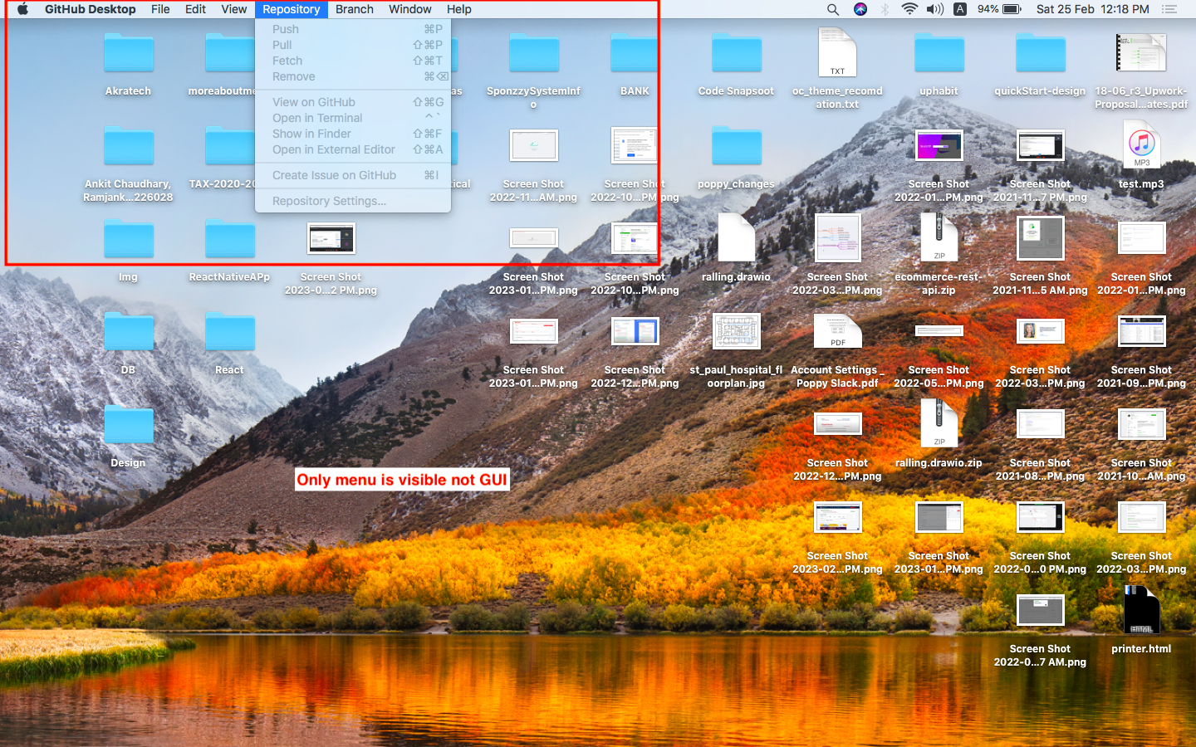1196x747 pixels.
Task: Select the Code Snapsoot folder
Action: tap(736, 53)
